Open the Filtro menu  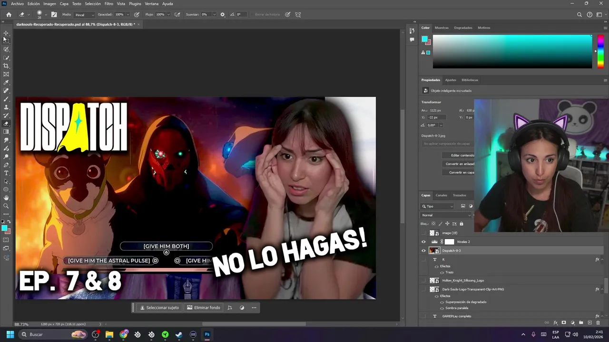[109, 4]
